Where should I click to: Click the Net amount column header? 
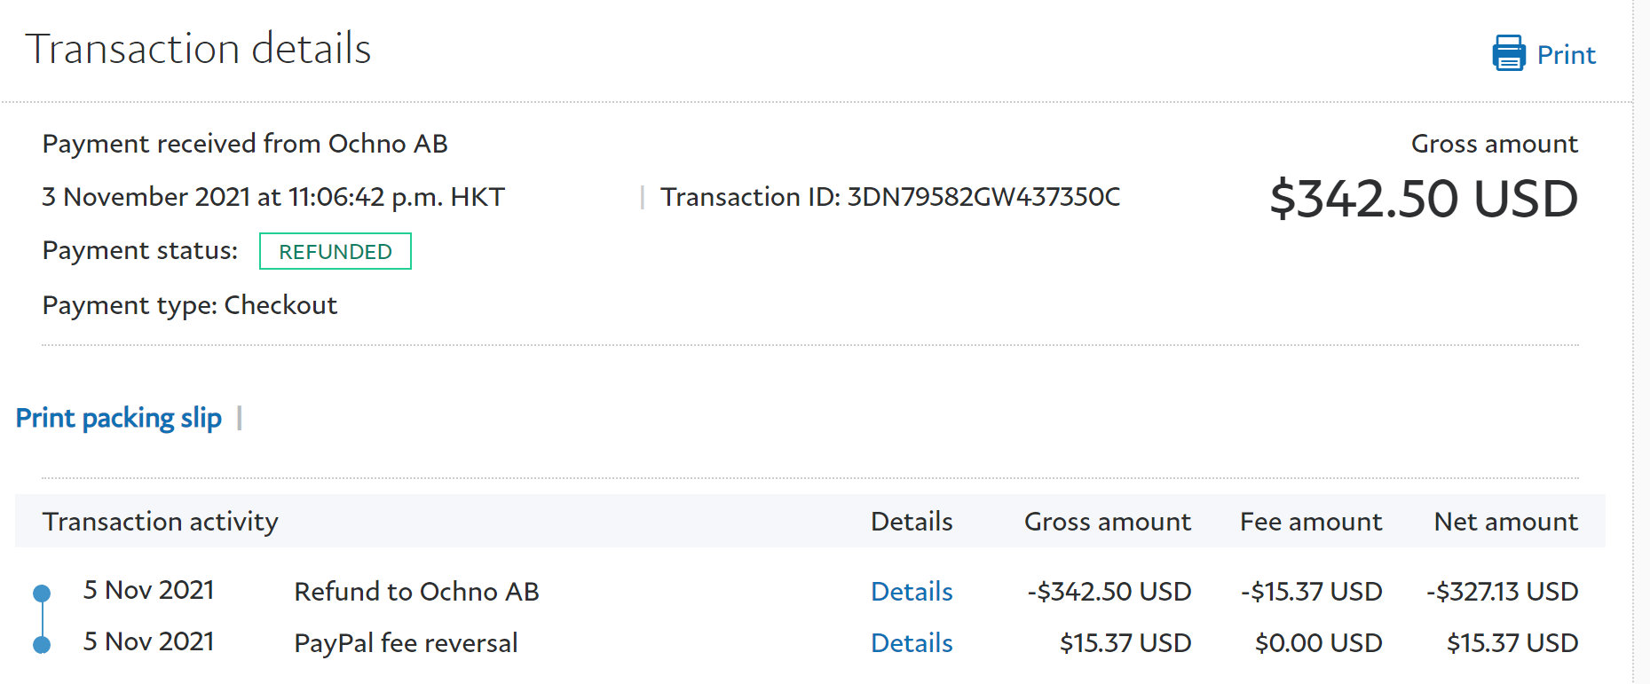coord(1505,522)
